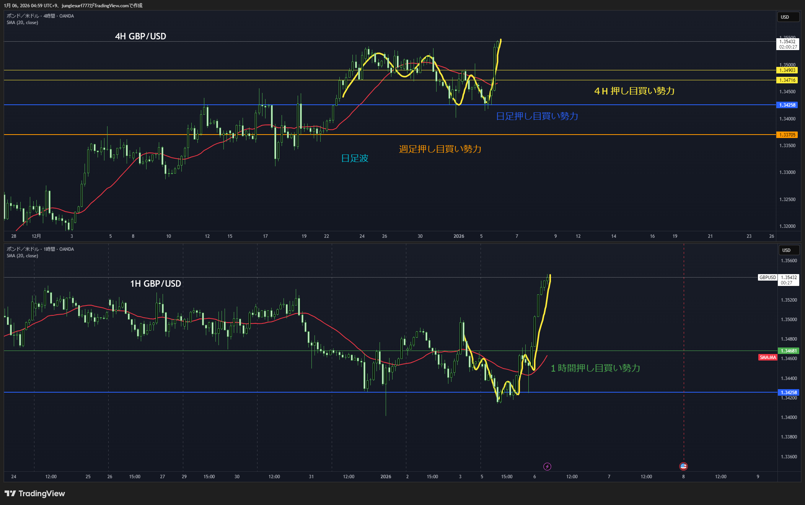The height and width of the screenshot is (505, 805).
Task: Click the yellow 4H 押し目買い勢力 text annotation
Action: tap(634, 91)
